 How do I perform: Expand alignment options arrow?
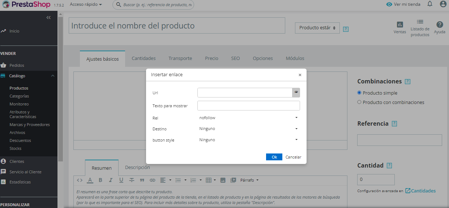click(170, 180)
